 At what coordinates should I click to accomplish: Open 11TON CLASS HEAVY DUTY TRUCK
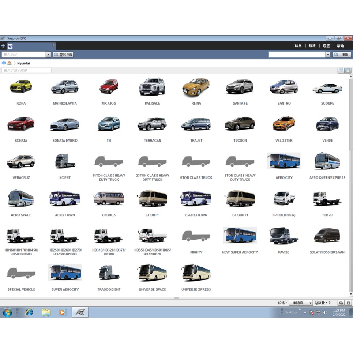coord(109,161)
